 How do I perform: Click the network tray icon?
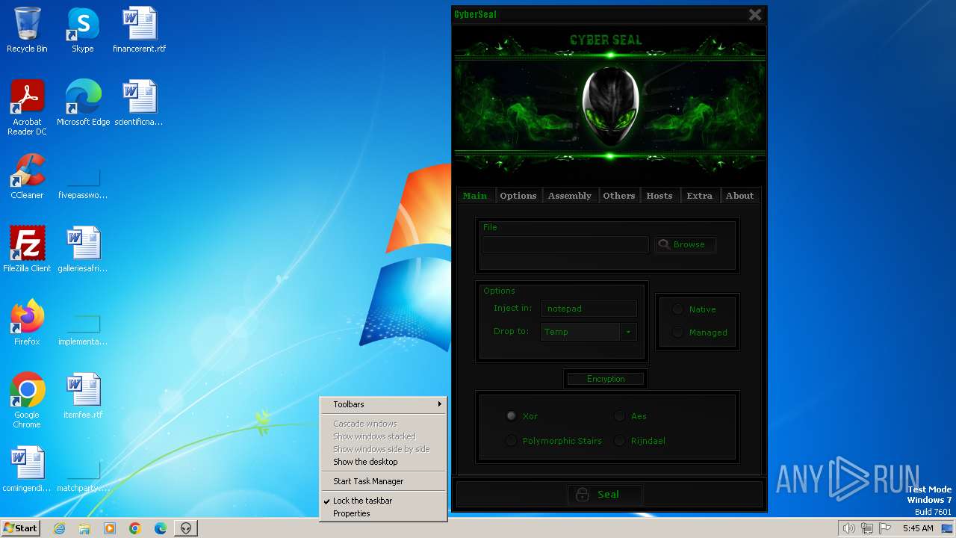point(867,528)
